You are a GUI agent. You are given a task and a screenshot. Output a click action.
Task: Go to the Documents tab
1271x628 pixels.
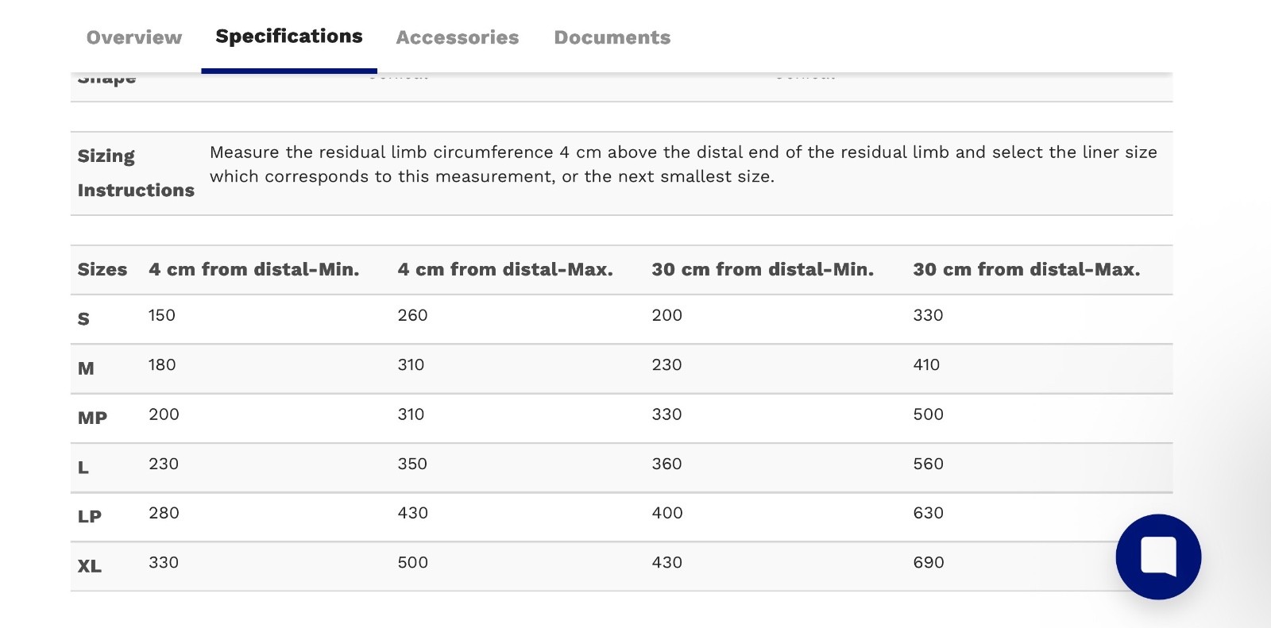[612, 37]
